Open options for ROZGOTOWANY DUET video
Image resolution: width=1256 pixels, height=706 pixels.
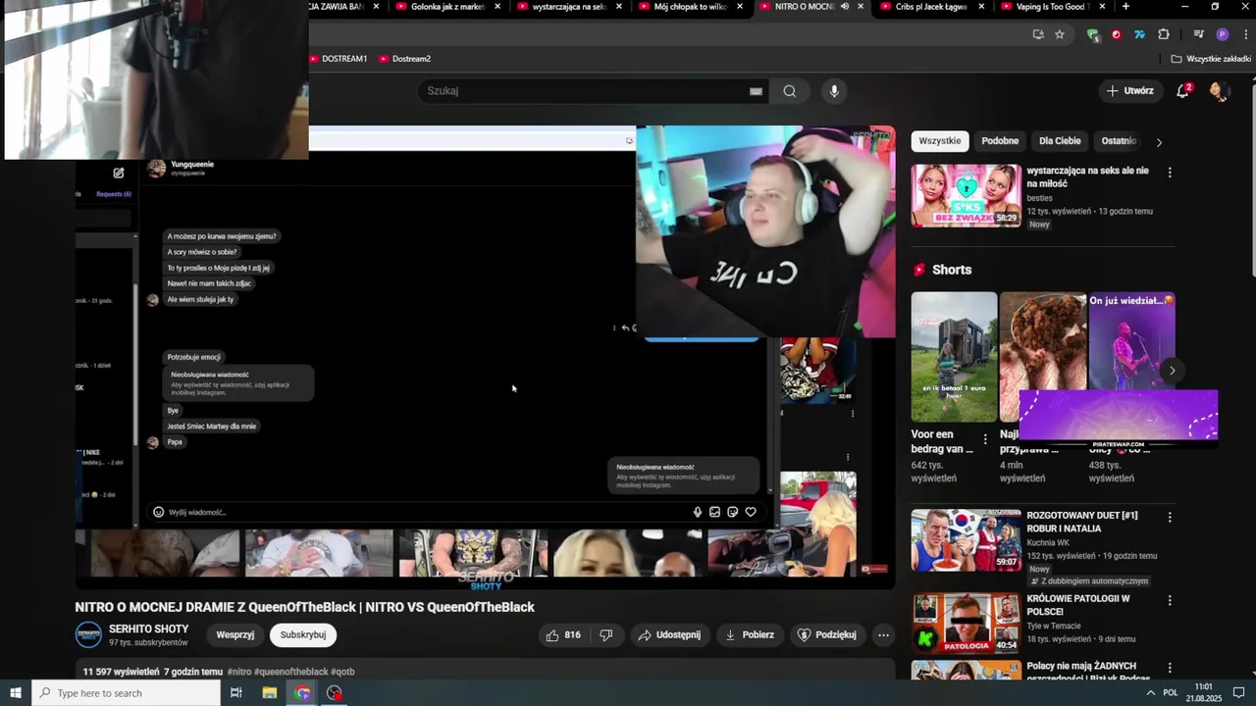1169,517
